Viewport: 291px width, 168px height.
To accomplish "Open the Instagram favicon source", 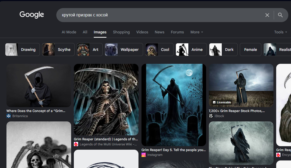I will 143,155.
